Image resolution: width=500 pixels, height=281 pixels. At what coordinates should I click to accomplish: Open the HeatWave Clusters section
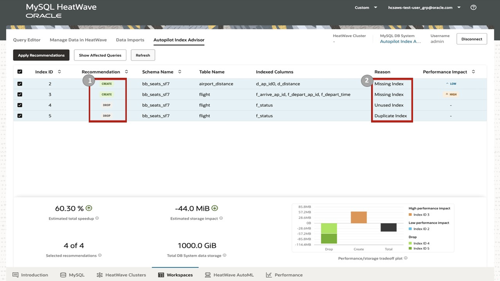(121, 275)
